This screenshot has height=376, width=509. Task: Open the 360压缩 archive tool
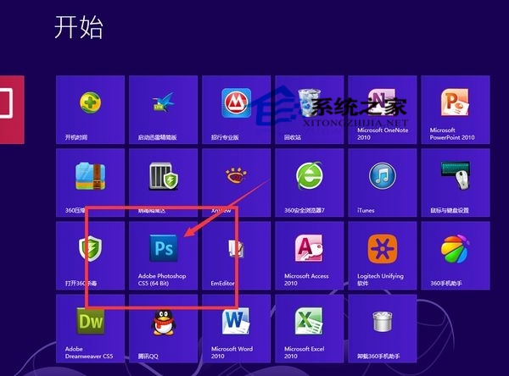pos(90,181)
